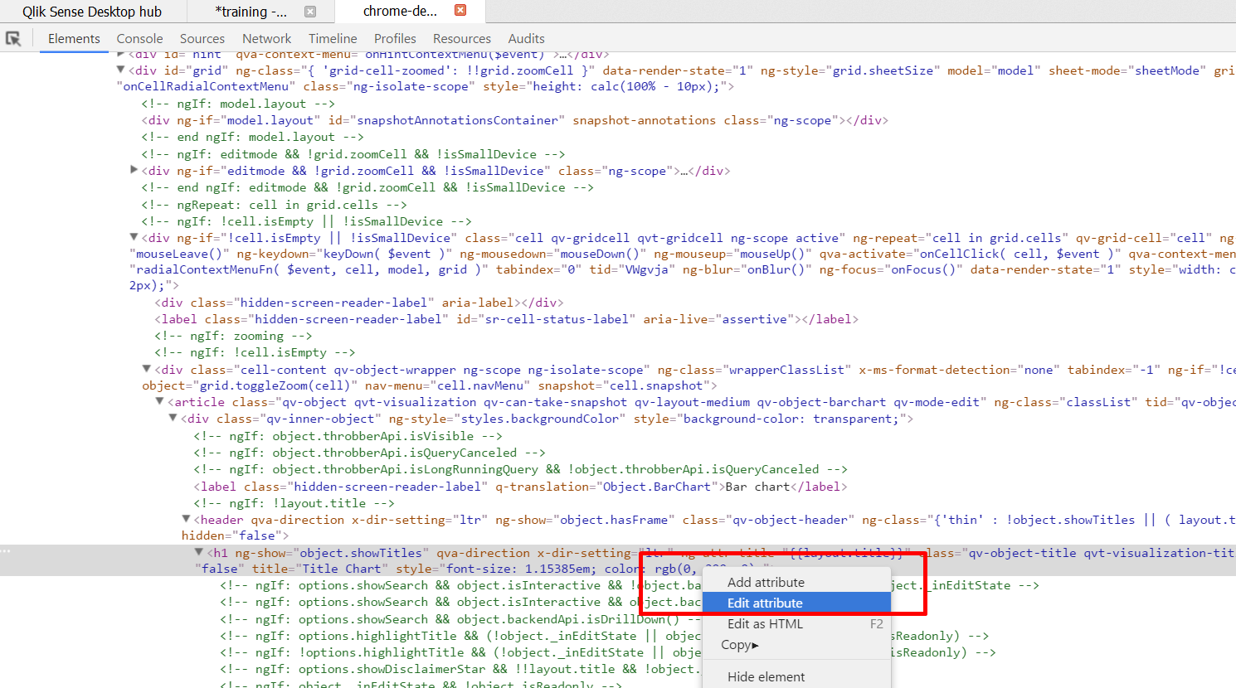Switch to the Console panel

pos(139,38)
